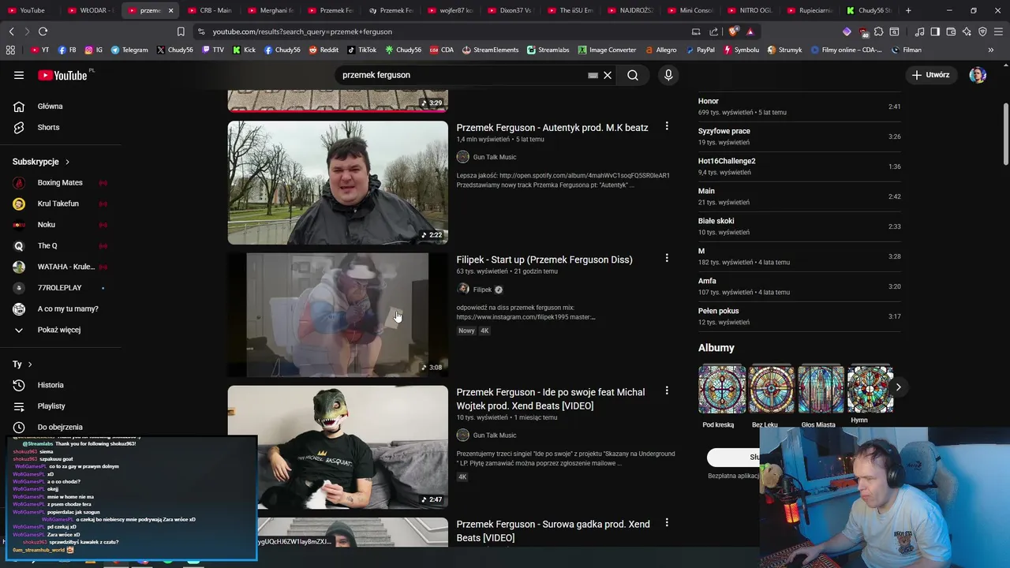This screenshot has width=1010, height=568.
Task: Open the Brave Shields lion icon
Action: (735, 32)
